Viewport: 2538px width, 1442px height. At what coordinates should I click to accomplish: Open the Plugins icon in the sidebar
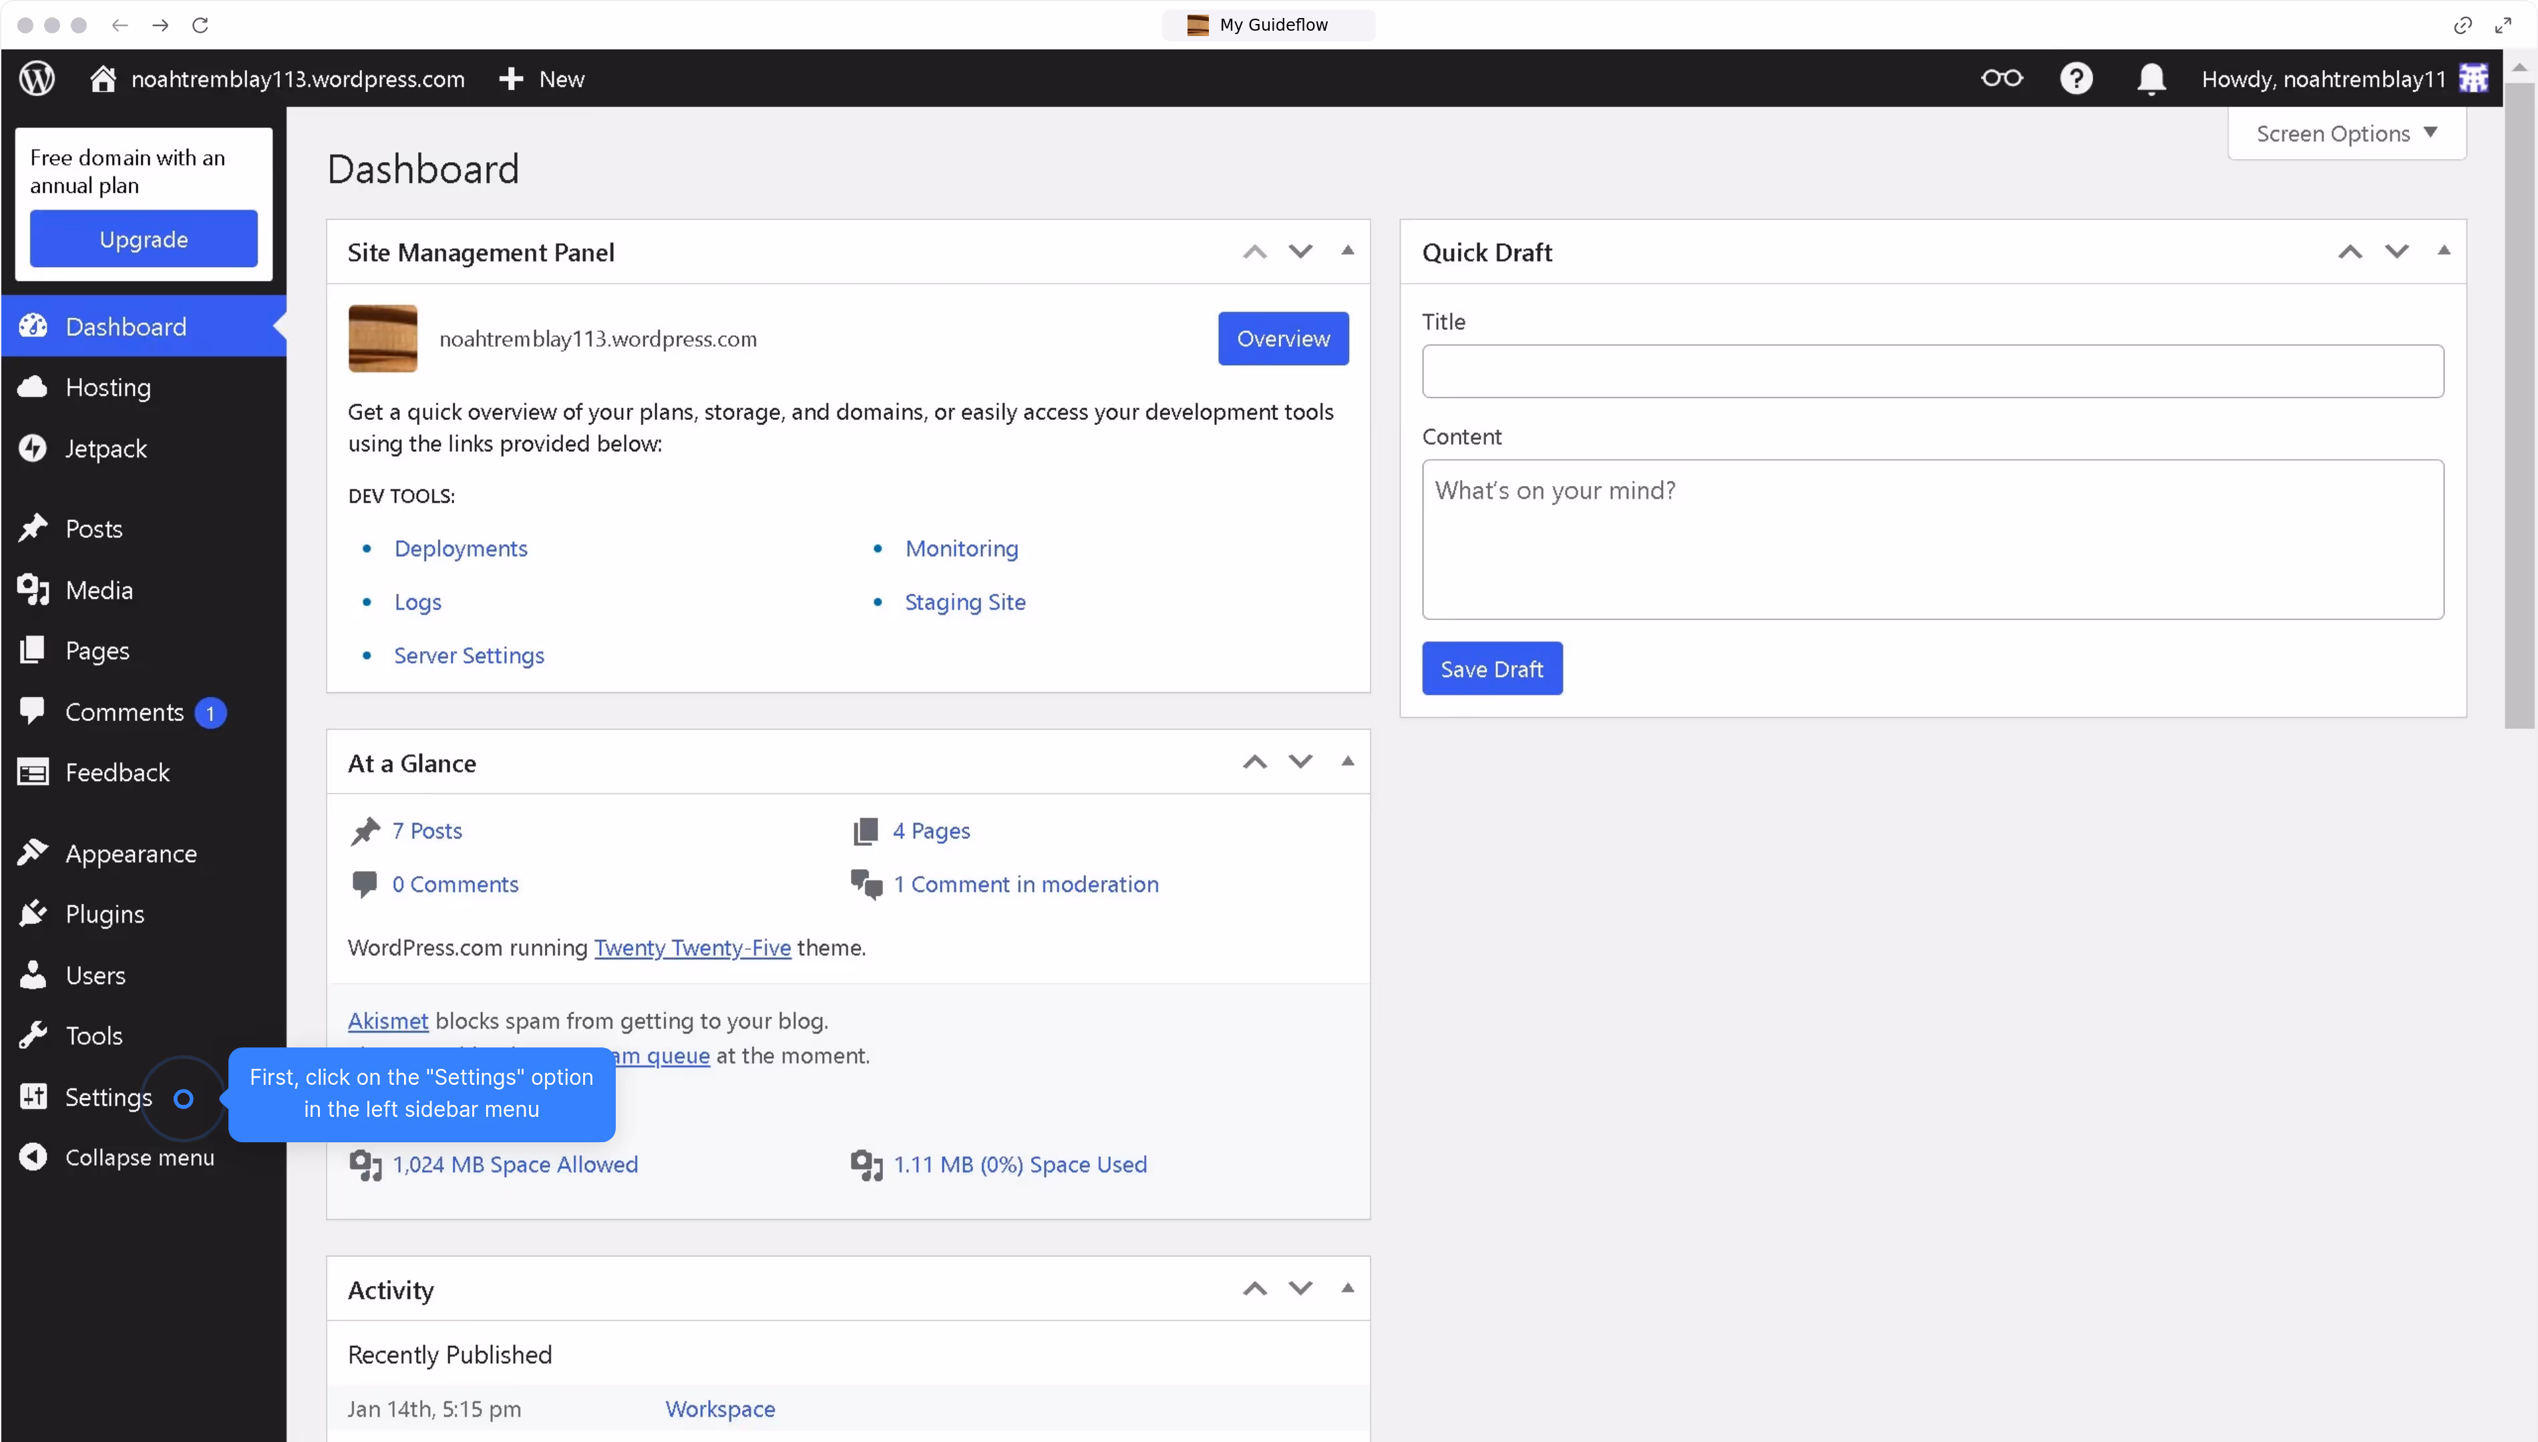tap(33, 913)
